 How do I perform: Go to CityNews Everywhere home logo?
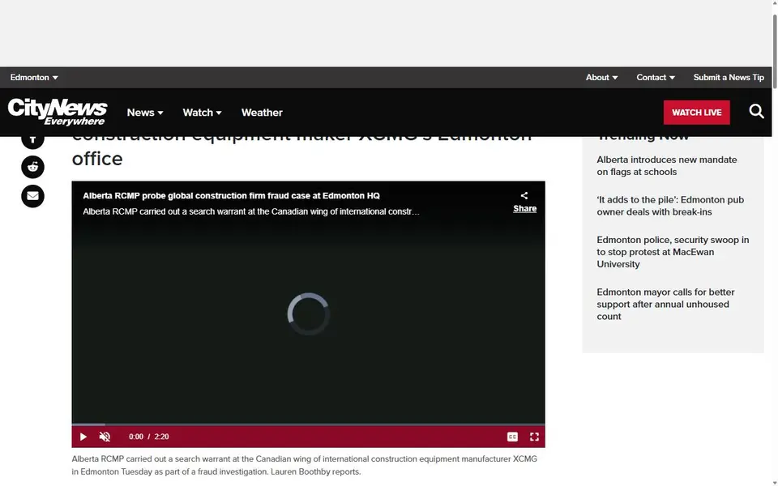click(58, 112)
